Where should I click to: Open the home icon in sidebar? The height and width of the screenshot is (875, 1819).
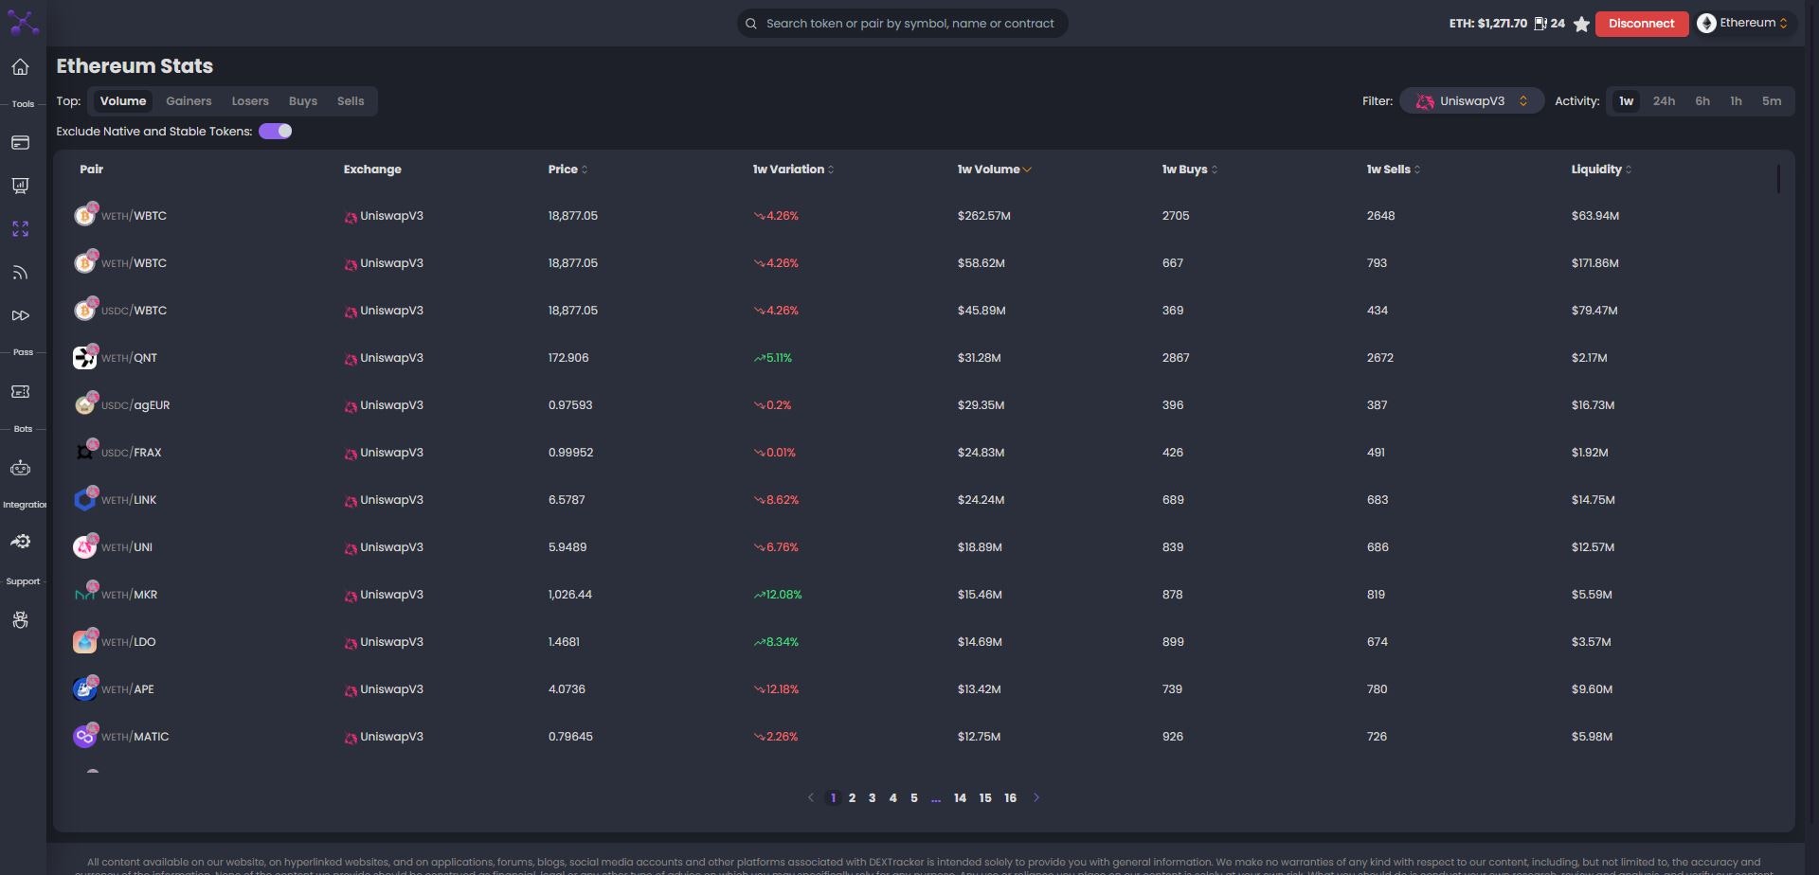[20, 67]
